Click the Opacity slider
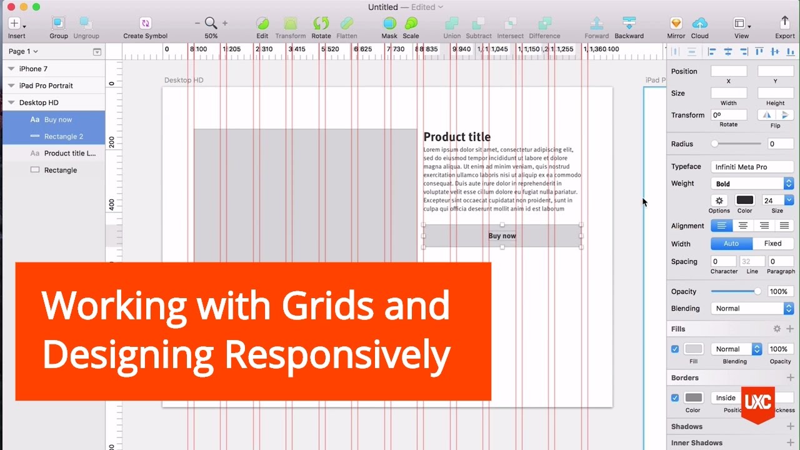Screen dimensions: 800x450 click(x=736, y=291)
